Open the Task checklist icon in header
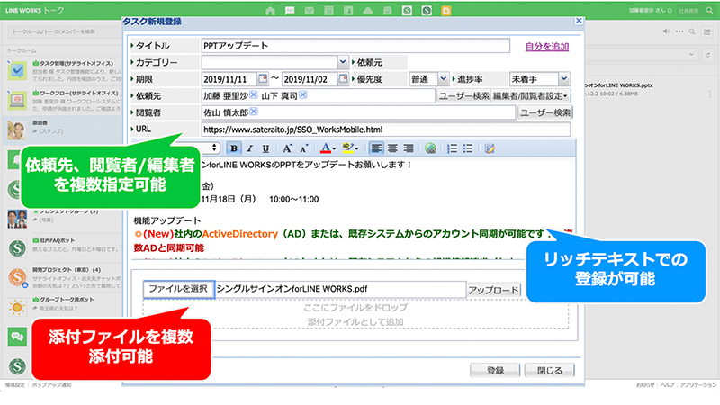 tap(388, 11)
